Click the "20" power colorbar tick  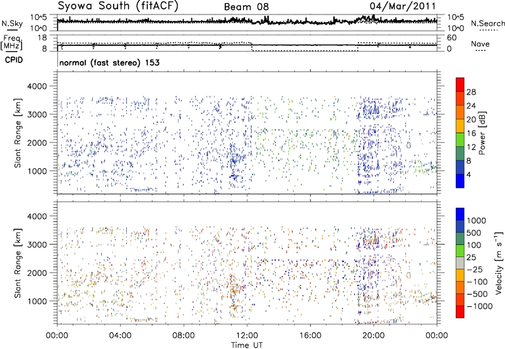471,120
